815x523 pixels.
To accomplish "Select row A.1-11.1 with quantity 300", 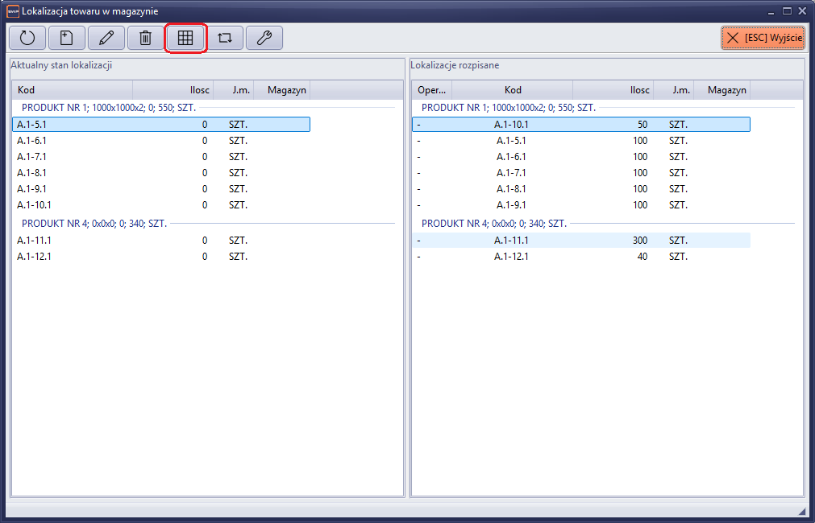I will point(580,240).
